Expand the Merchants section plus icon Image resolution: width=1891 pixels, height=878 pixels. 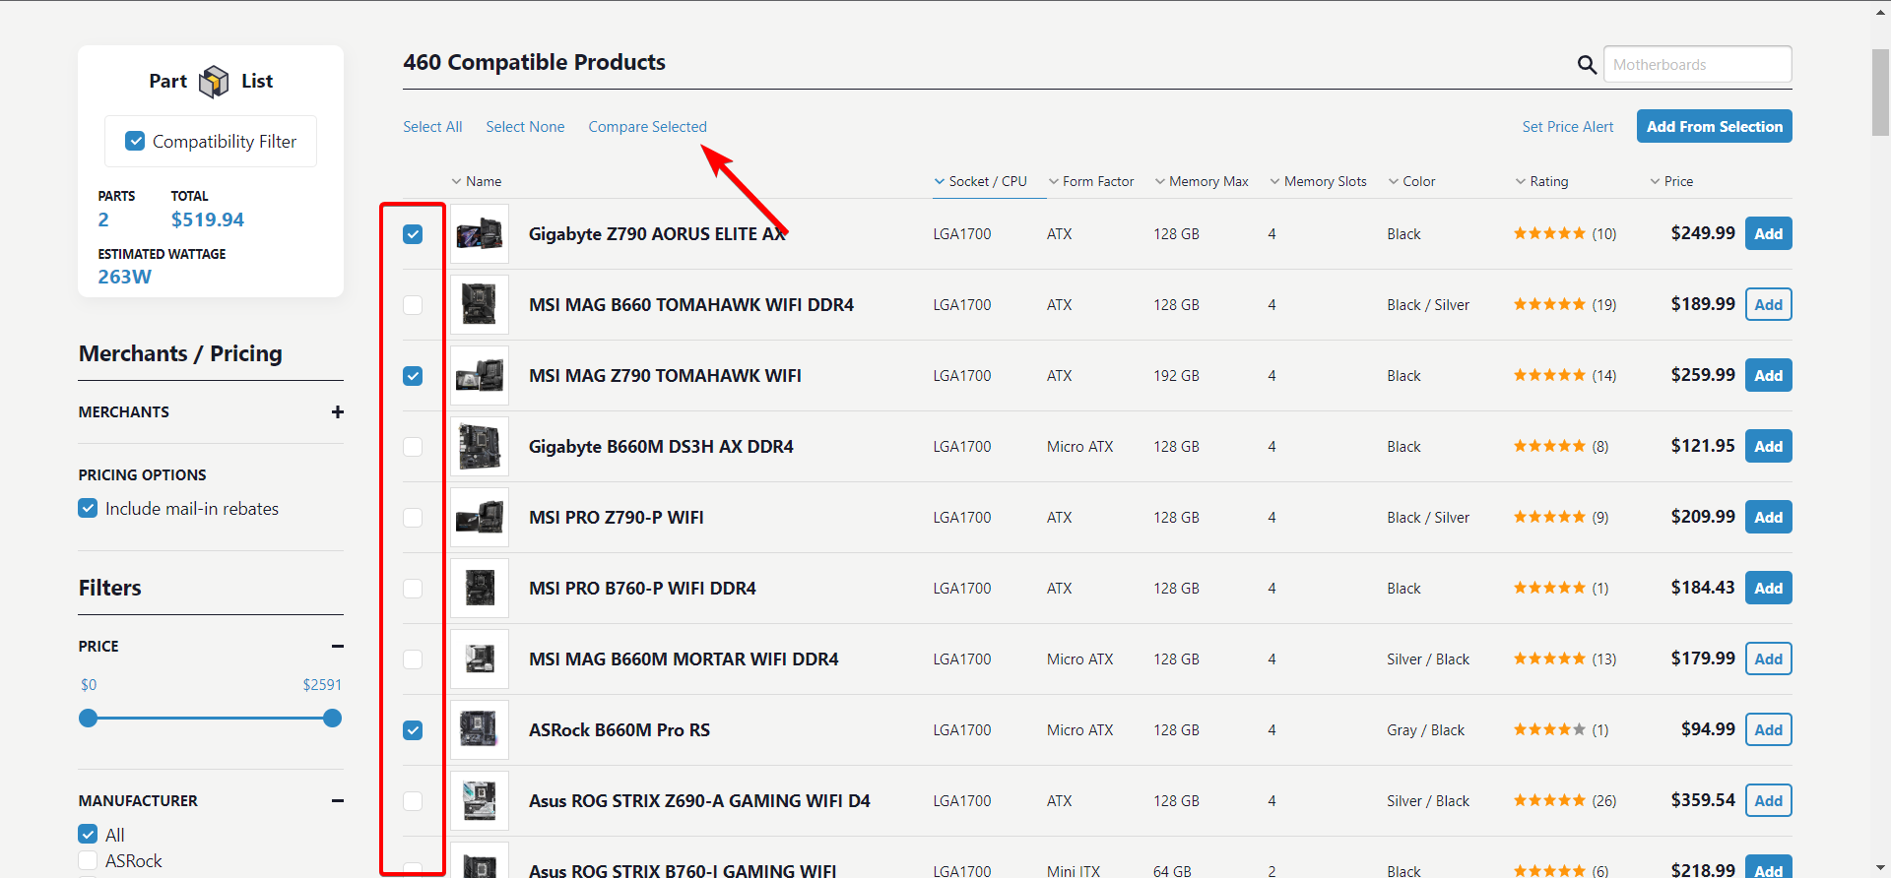click(x=338, y=412)
